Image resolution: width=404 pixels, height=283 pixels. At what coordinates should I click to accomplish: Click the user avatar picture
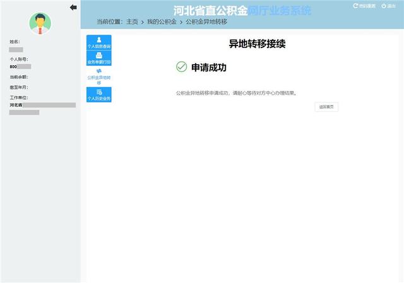pyautogui.click(x=40, y=23)
